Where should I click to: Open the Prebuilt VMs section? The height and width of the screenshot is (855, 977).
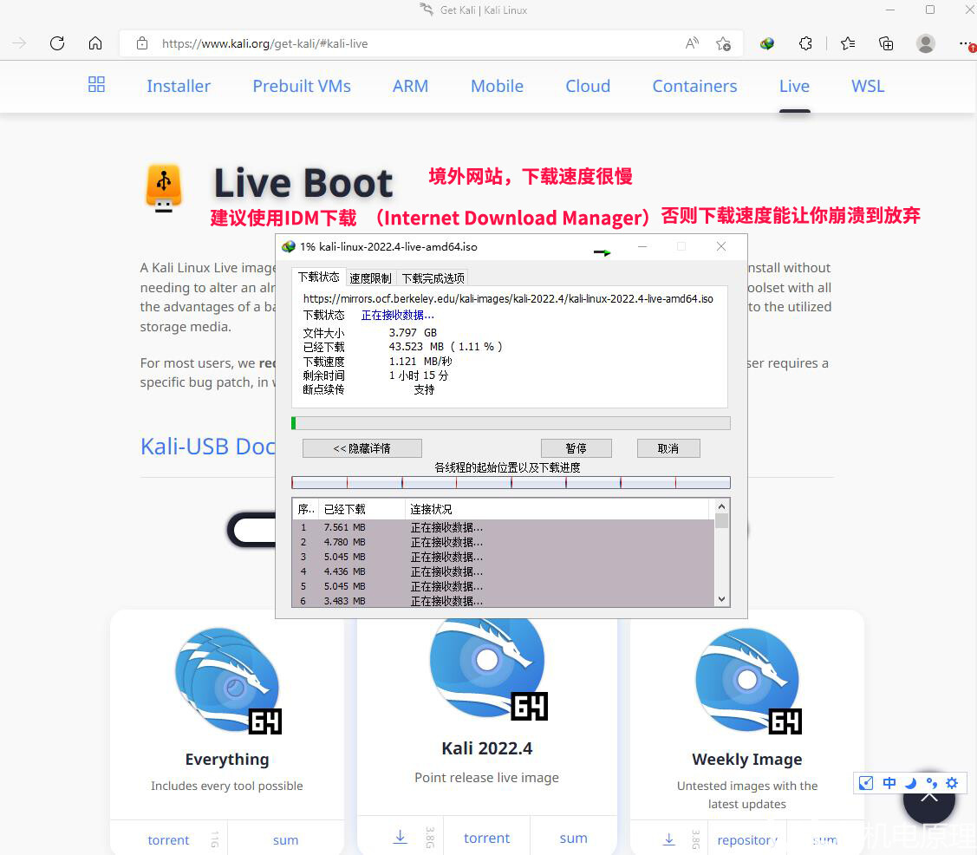302,86
